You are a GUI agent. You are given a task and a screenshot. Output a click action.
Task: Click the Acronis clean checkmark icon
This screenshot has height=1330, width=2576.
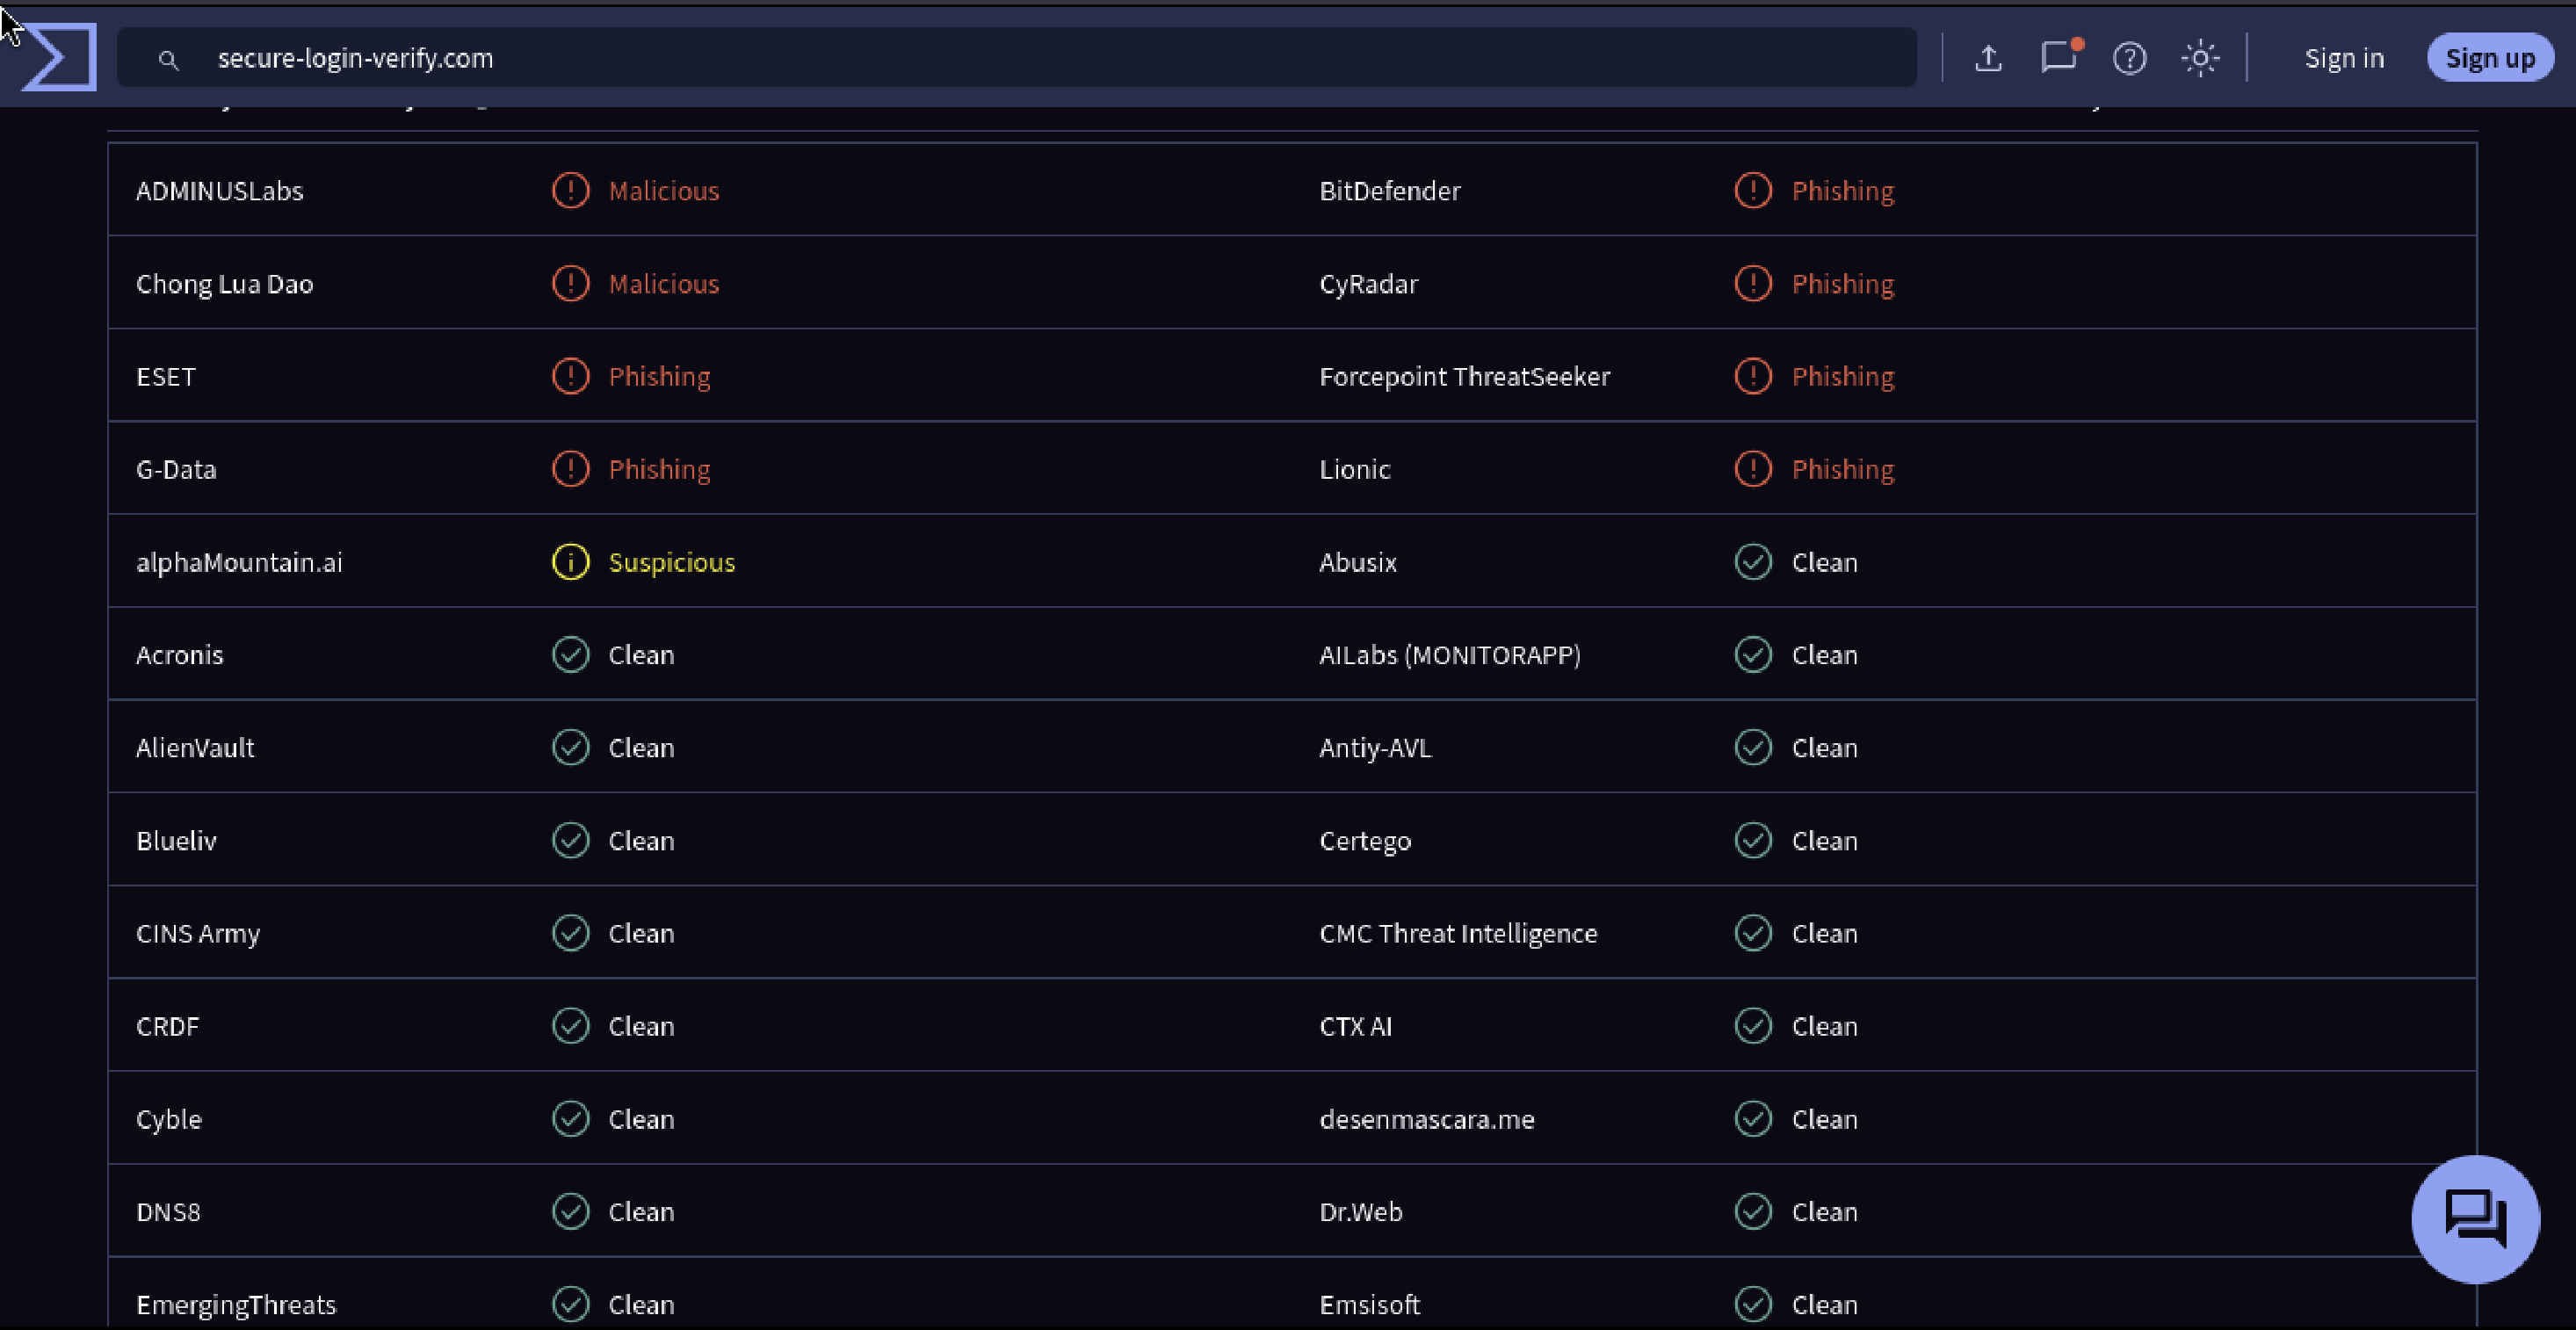coord(571,654)
